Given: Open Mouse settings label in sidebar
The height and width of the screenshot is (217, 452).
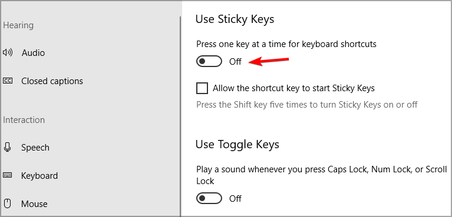Looking at the screenshot, I should (34, 203).
